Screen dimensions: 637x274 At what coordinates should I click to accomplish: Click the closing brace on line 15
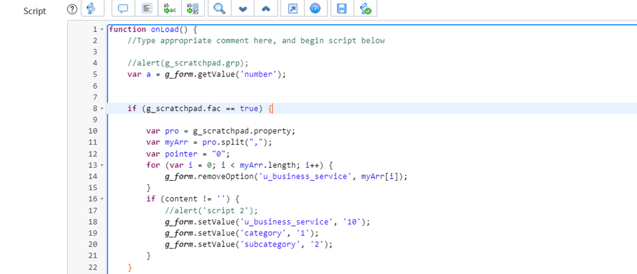point(149,188)
